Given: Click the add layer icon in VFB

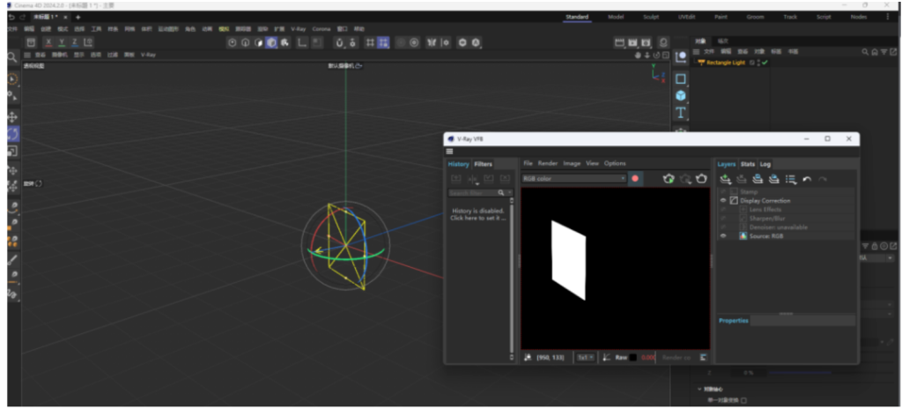Looking at the screenshot, I should tap(725, 180).
